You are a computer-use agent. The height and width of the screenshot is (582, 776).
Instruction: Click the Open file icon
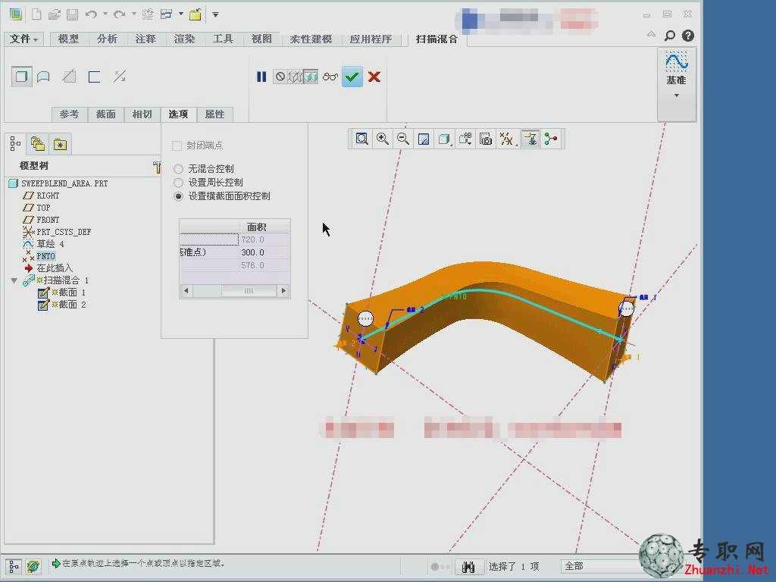55,14
